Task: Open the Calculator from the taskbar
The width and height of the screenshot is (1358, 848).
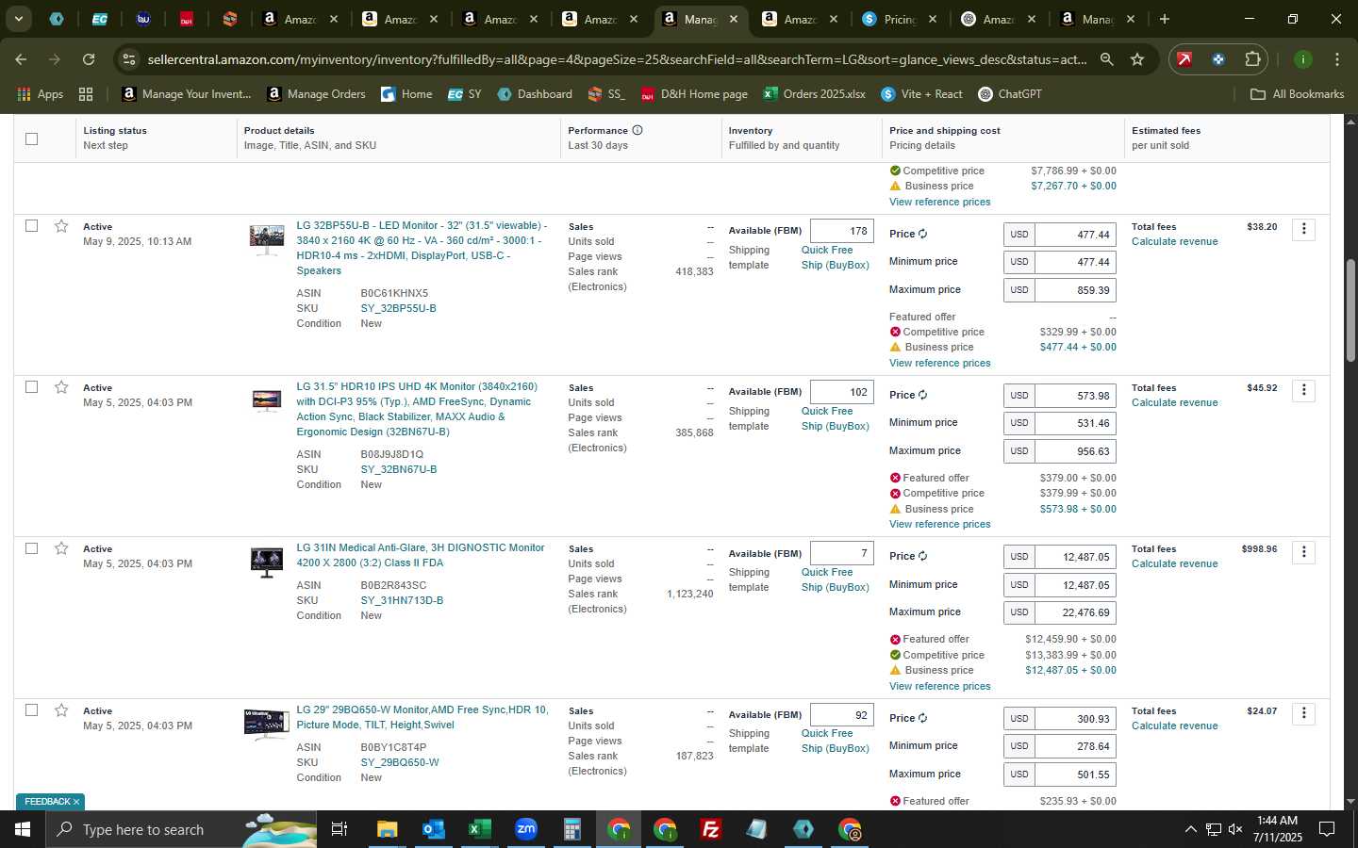Action: tap(571, 829)
